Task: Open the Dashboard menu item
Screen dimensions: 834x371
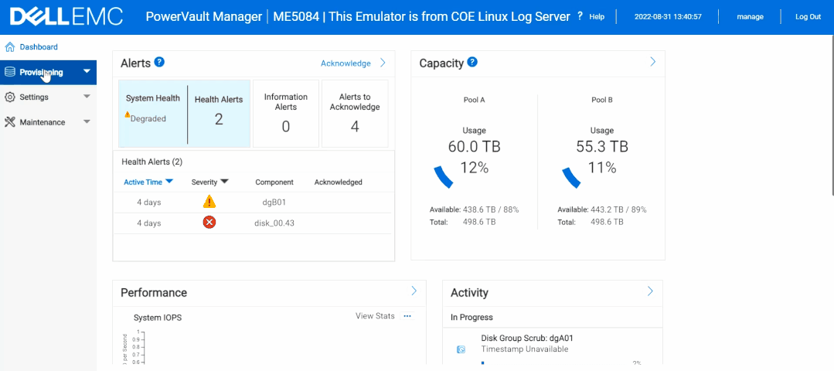Action: [x=39, y=47]
